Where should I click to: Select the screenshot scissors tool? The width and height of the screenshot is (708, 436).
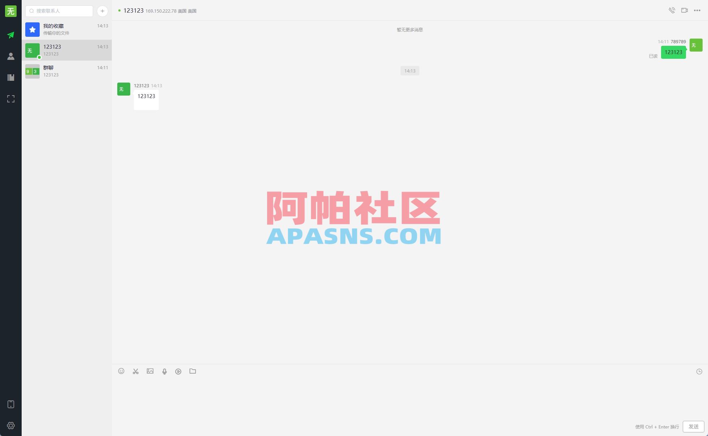click(x=136, y=371)
